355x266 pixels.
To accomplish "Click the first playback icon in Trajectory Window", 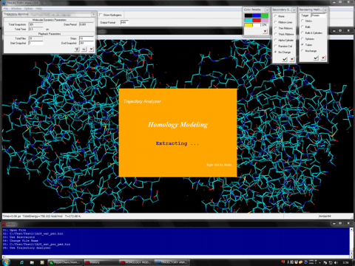I will tap(77, 50).
